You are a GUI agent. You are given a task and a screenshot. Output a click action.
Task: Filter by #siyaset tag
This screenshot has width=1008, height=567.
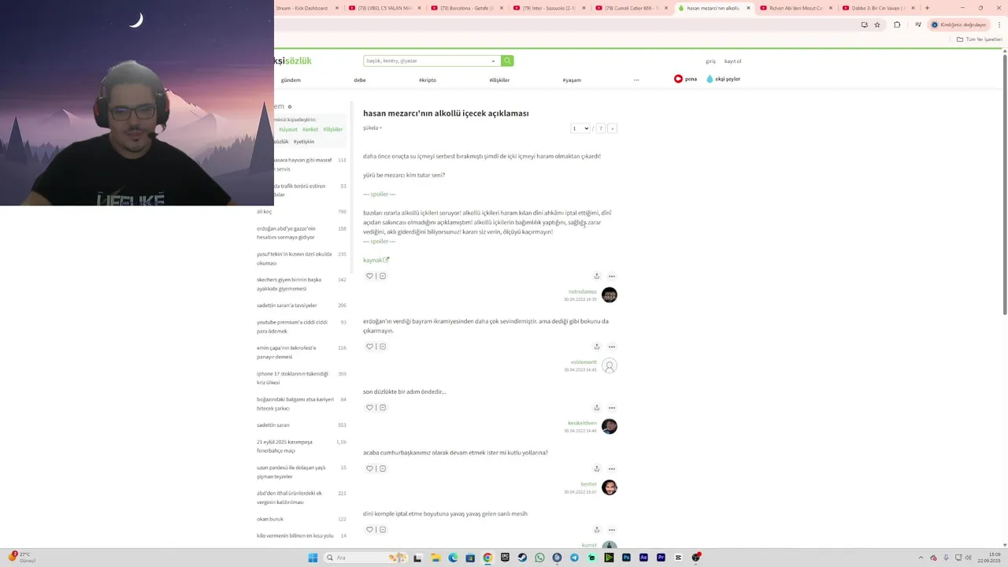(x=287, y=129)
